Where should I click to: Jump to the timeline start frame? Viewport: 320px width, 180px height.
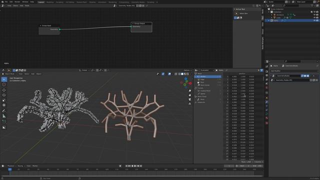click(x=126, y=166)
